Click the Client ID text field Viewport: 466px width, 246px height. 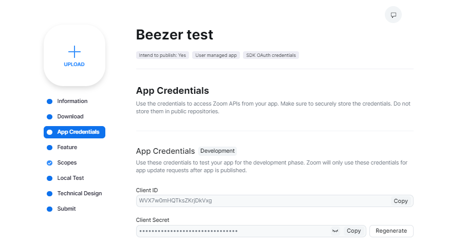point(262,201)
